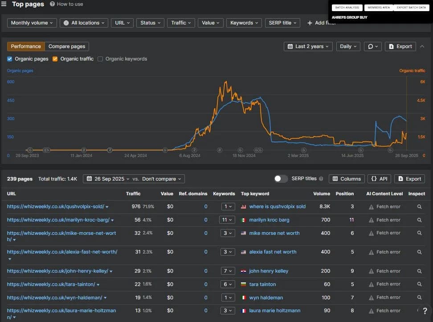433x322 pixels.
Task: Open the All locations filter
Action: tap(84, 23)
